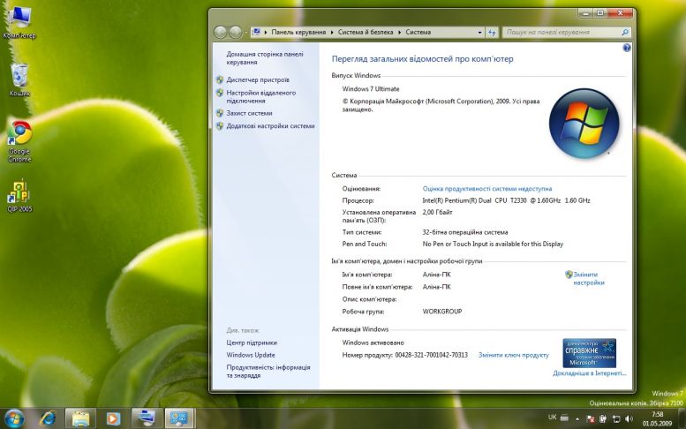Viewport: 686px width, 429px height.
Task: Click the Windows активовано text
Action: coord(373,342)
